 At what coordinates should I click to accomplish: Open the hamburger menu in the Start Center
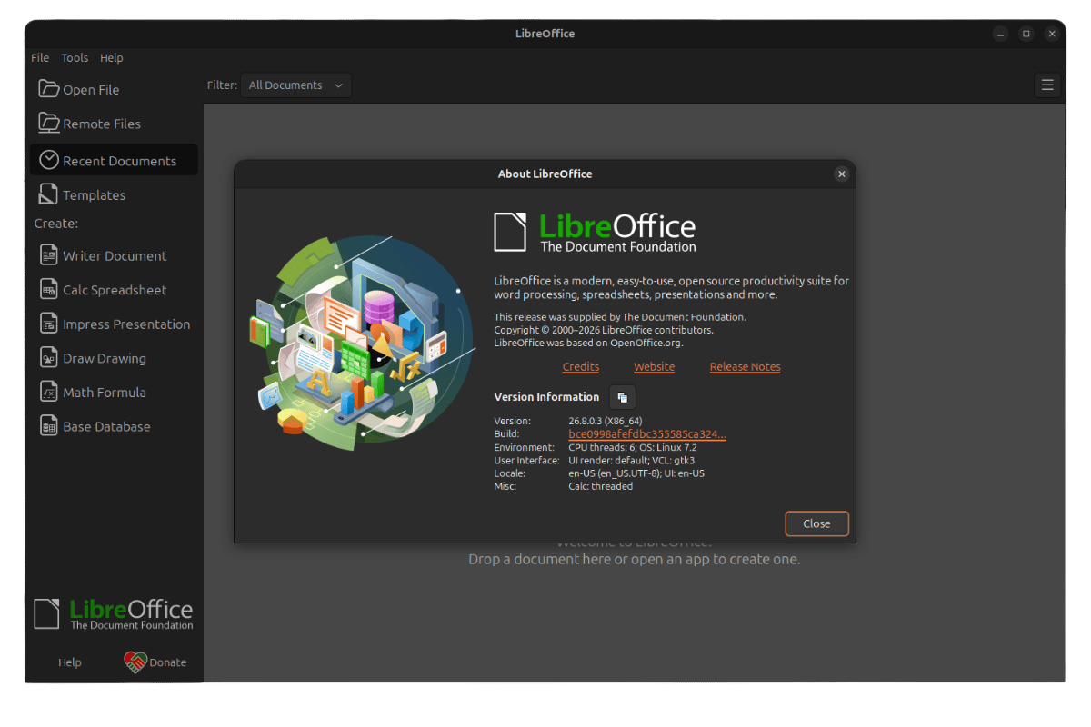point(1047,85)
